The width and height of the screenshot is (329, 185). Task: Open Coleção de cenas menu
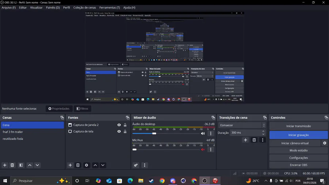84,8
